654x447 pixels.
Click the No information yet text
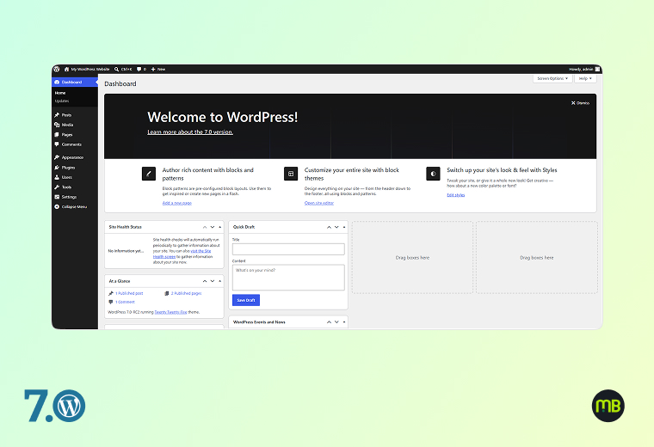[x=126, y=251]
